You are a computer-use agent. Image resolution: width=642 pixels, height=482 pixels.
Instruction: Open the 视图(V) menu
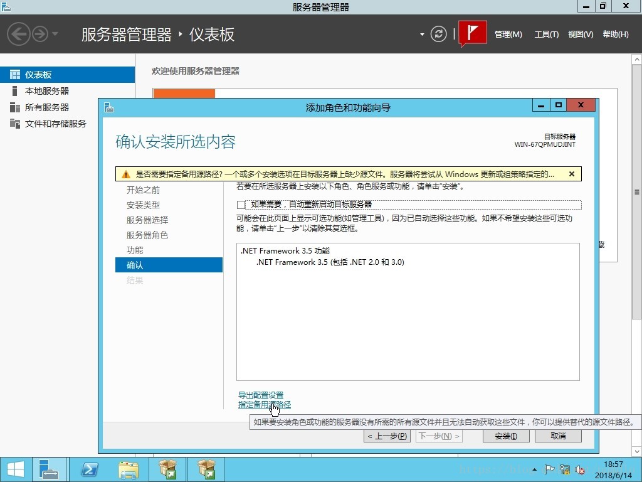click(x=581, y=35)
